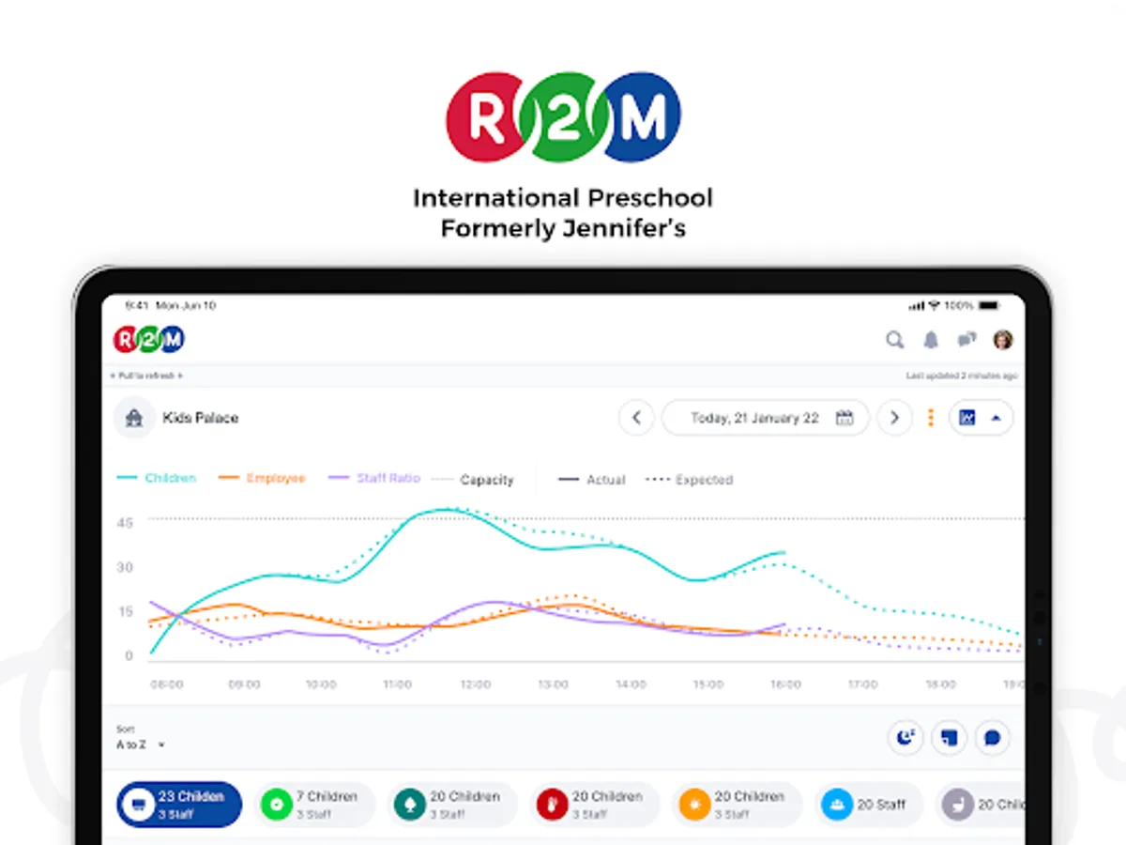Toggle the Staff Ratio series in legend
This screenshot has width=1126, height=845.
(374, 479)
